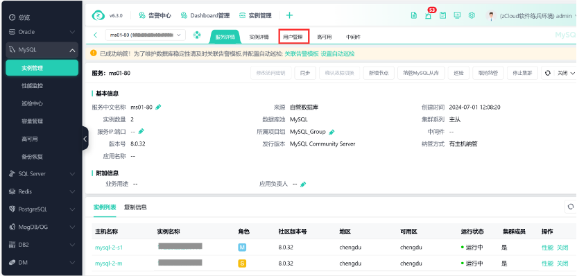The width and height of the screenshot is (577, 276).
Task: Edit the 服务中文名称 with pencil icon
Action: [158, 107]
